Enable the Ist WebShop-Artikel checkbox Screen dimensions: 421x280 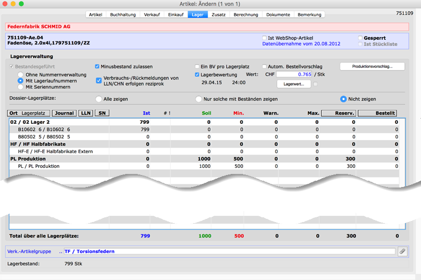point(264,38)
